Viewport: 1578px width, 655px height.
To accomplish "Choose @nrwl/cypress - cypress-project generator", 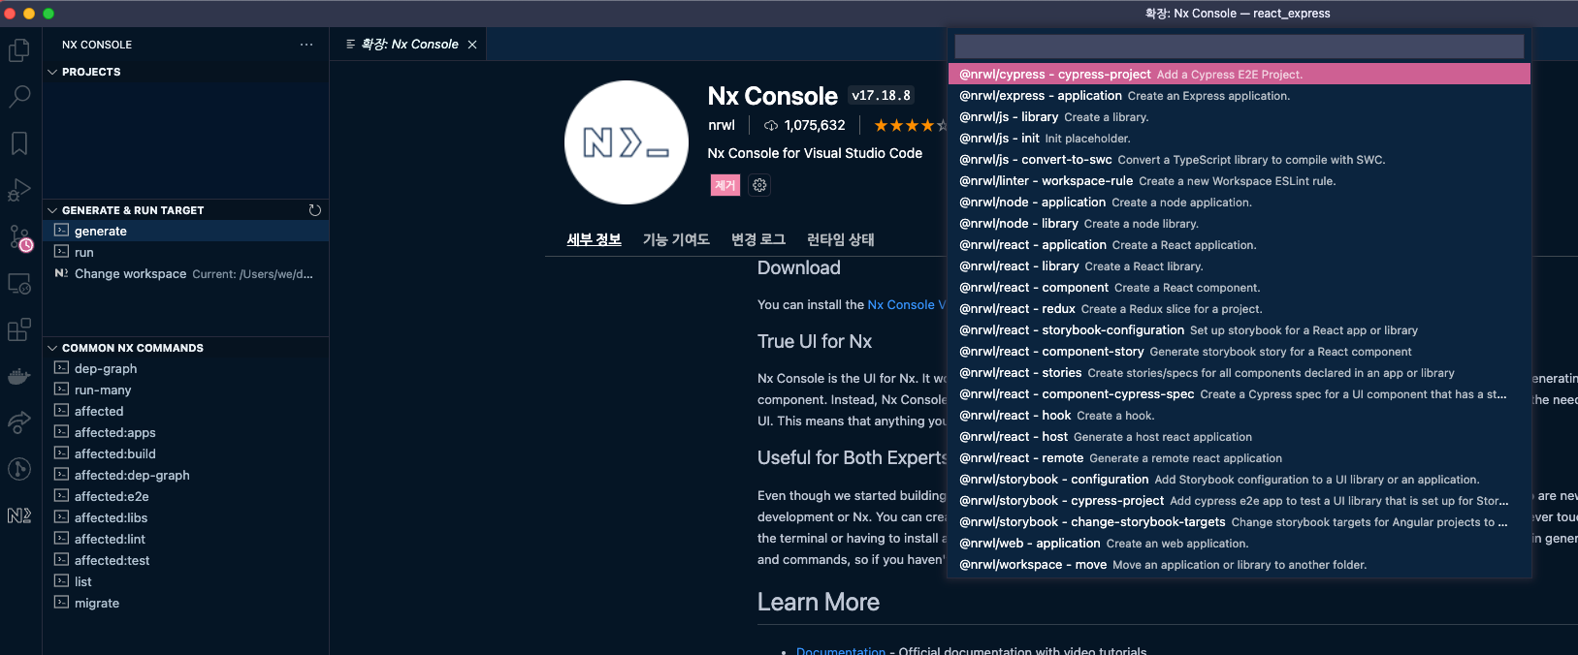I will coord(1239,75).
